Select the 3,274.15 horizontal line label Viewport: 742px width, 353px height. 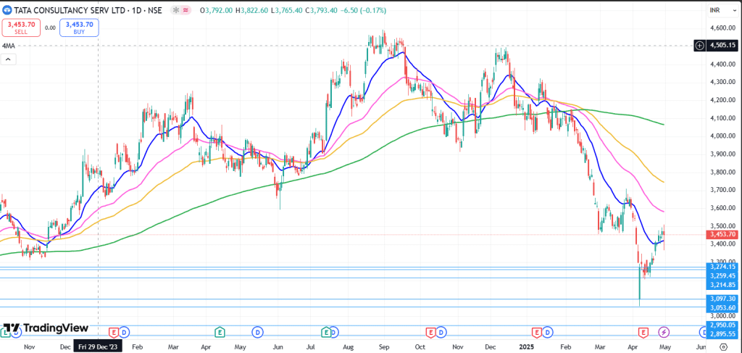(x=721, y=267)
